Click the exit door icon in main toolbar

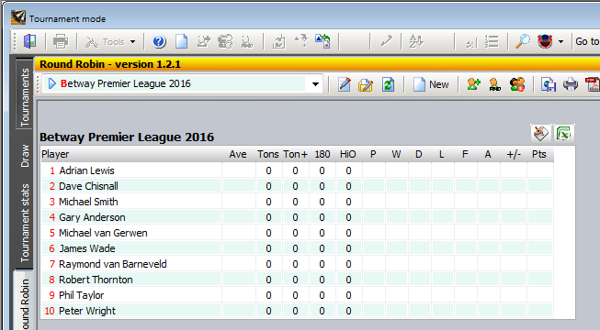[29, 41]
